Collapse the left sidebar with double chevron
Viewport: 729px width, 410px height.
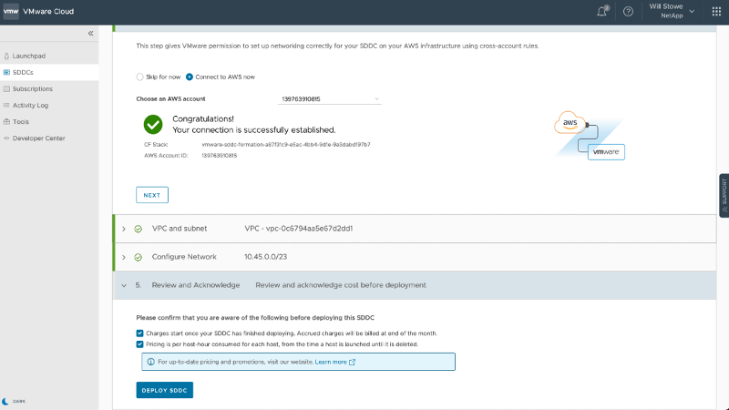point(90,34)
